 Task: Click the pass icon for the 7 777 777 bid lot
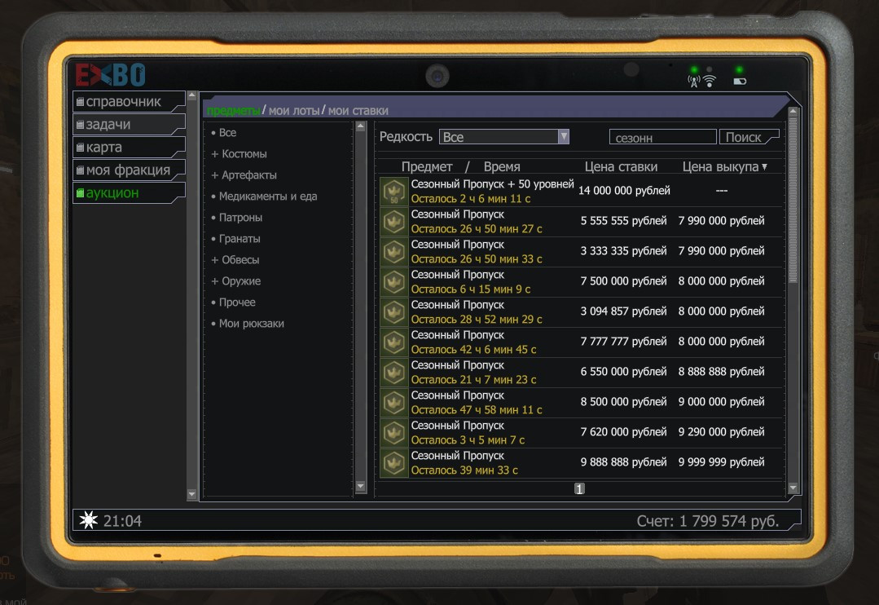(x=394, y=342)
